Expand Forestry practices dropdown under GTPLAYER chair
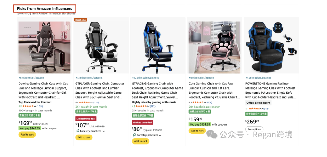Image resolution: width=327 pixels, height=157 pixels. (104, 131)
